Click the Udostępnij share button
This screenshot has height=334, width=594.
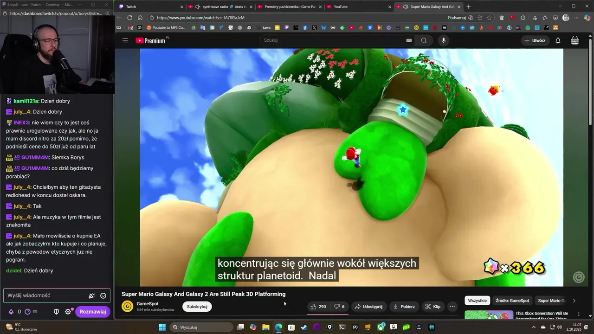click(x=368, y=307)
